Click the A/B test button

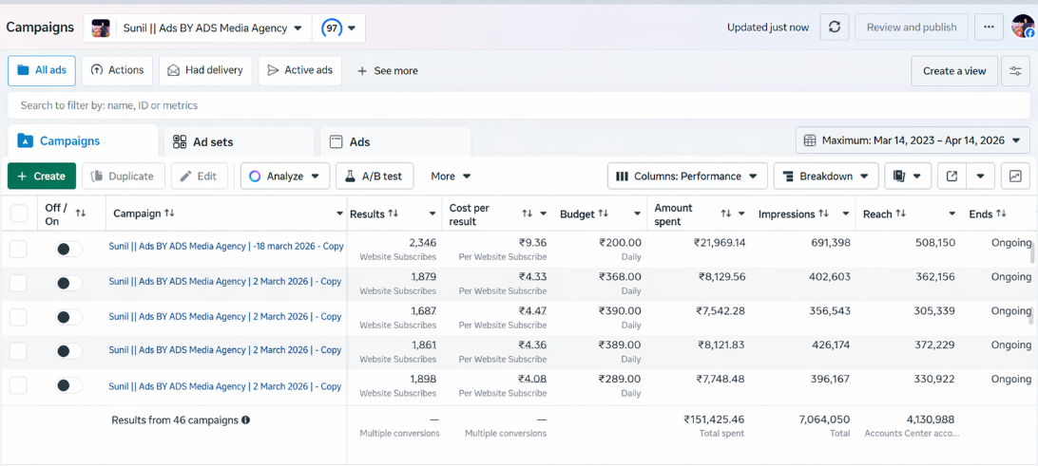375,177
